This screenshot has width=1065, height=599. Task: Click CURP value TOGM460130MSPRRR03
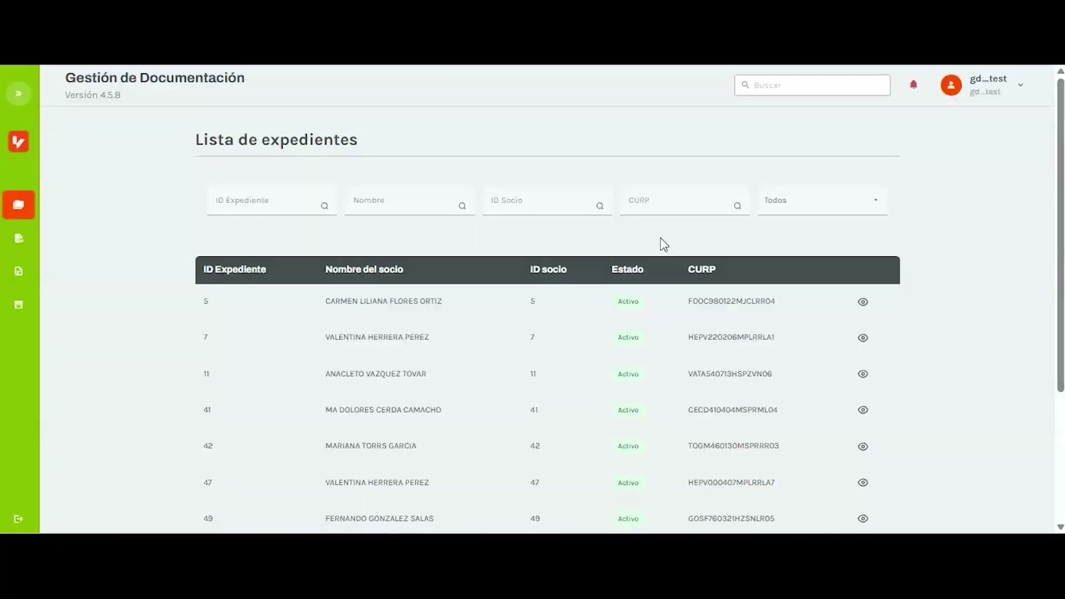click(x=734, y=446)
